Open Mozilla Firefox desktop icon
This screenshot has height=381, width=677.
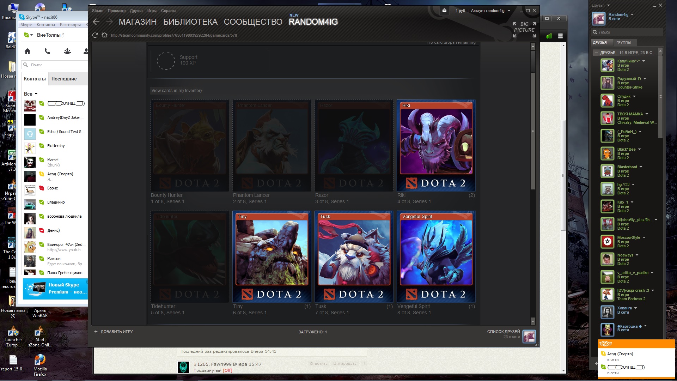pyautogui.click(x=40, y=365)
